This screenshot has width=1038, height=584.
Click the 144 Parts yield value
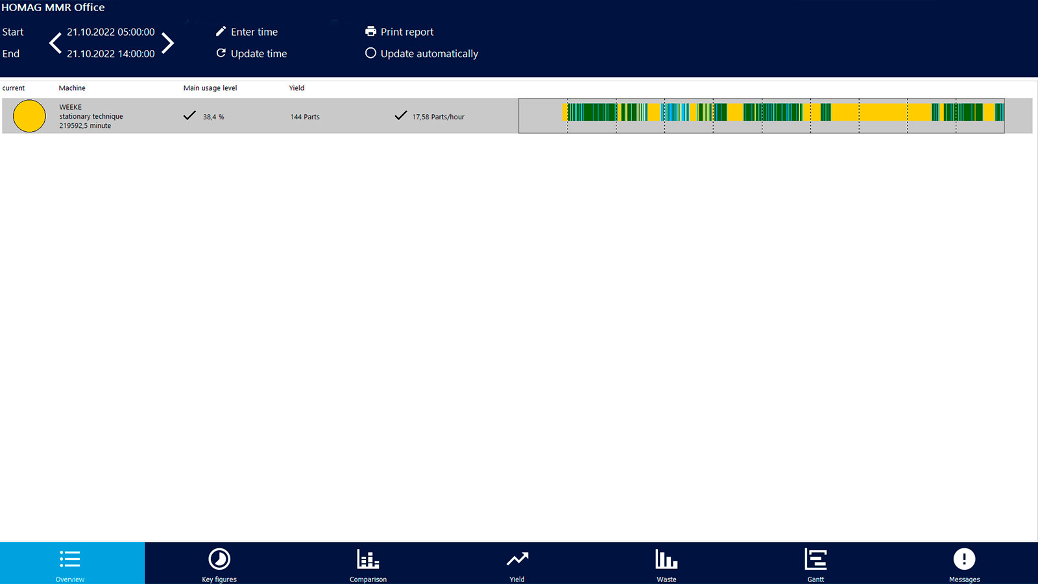(305, 117)
